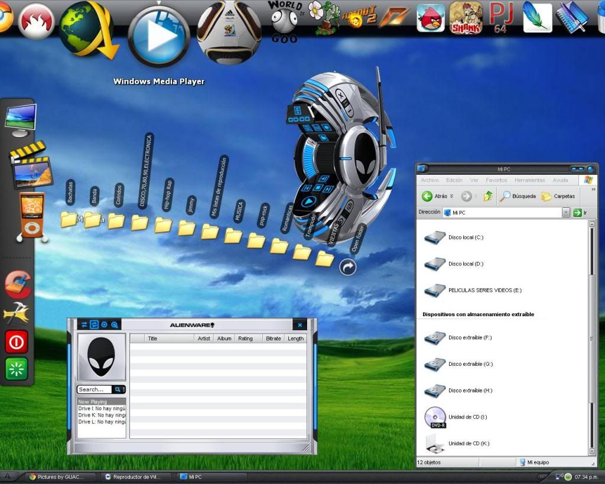Image resolution: width=605 pixels, height=484 pixels.
Task: Expand the Dirección address bar dropdown
Action: coord(565,212)
